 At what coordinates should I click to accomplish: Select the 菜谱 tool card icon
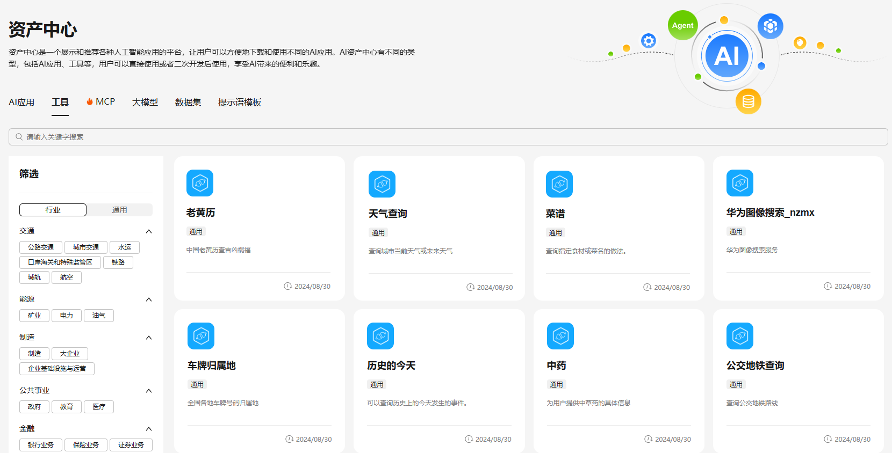(x=559, y=184)
